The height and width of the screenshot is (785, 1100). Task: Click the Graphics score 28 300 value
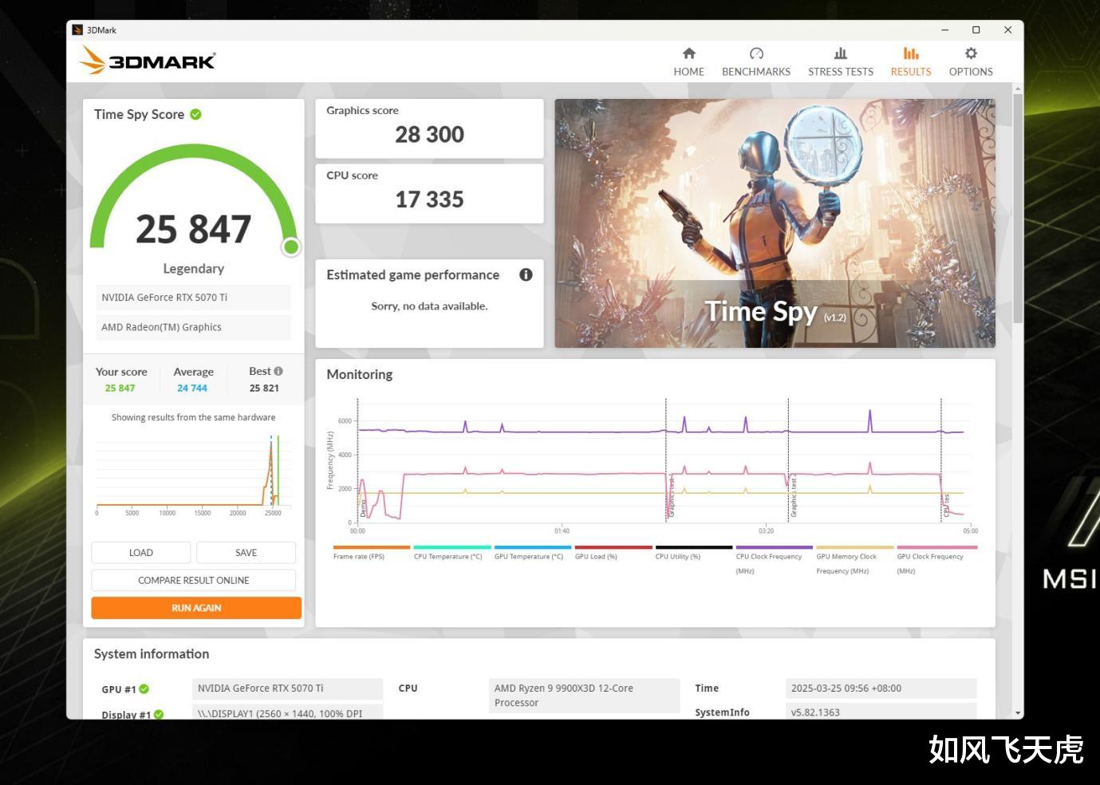(x=429, y=135)
